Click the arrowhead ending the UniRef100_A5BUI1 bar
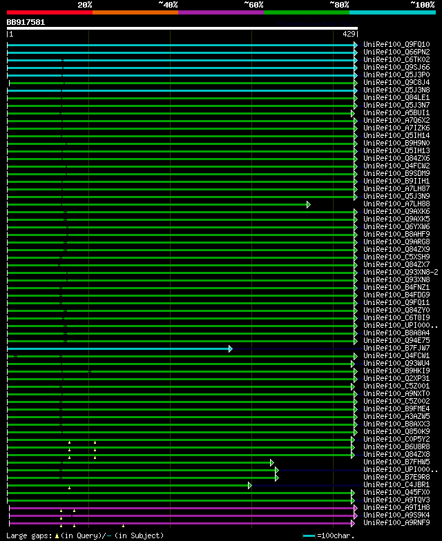 353,113
